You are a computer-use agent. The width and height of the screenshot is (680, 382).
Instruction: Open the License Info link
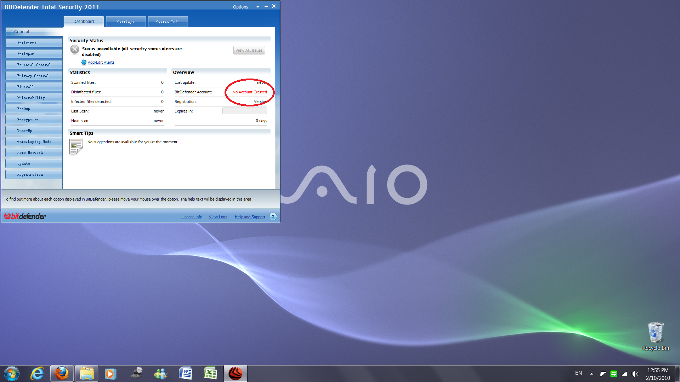tap(192, 217)
